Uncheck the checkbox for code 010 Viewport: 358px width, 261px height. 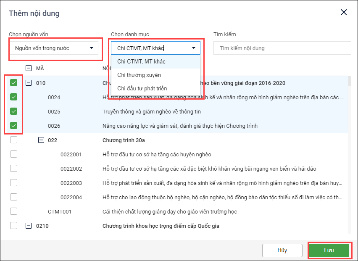(x=13, y=83)
